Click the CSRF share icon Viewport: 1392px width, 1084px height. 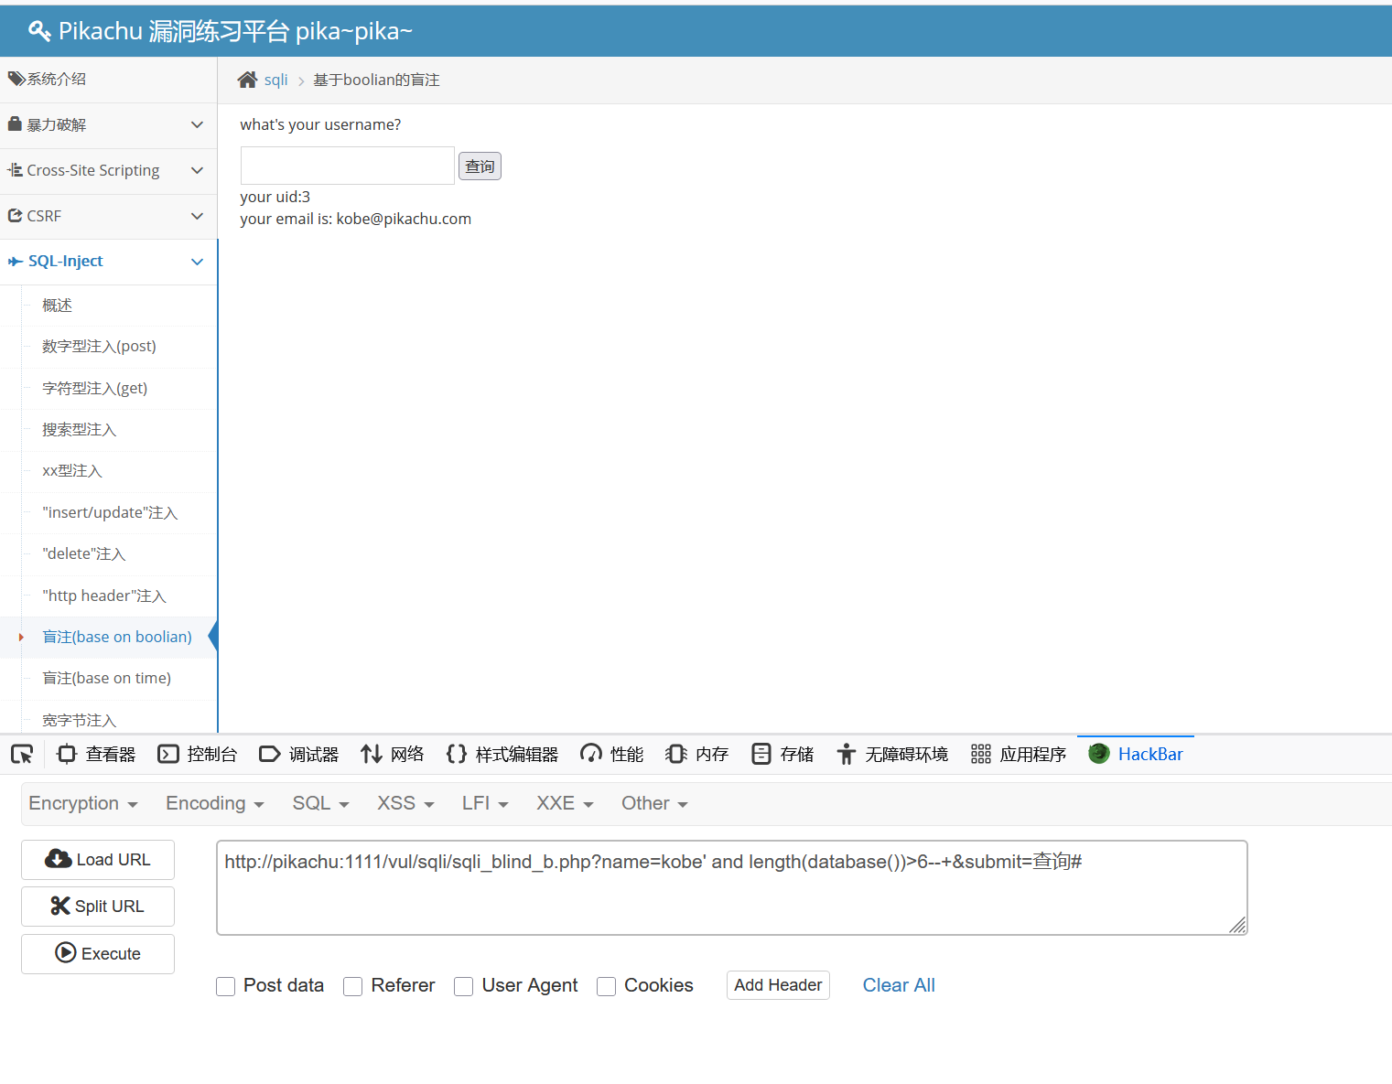[15, 216]
